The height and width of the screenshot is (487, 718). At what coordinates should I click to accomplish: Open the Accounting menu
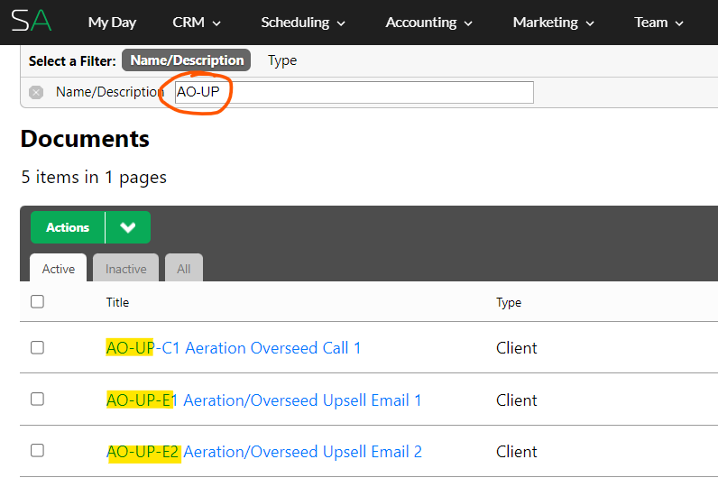(x=428, y=23)
